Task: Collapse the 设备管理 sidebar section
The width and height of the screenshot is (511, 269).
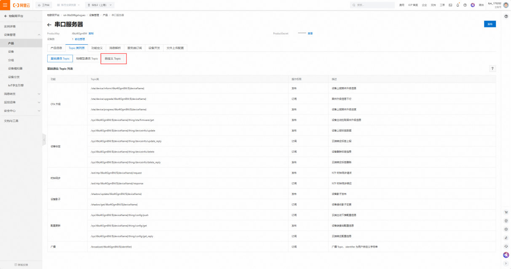Action: [39, 35]
